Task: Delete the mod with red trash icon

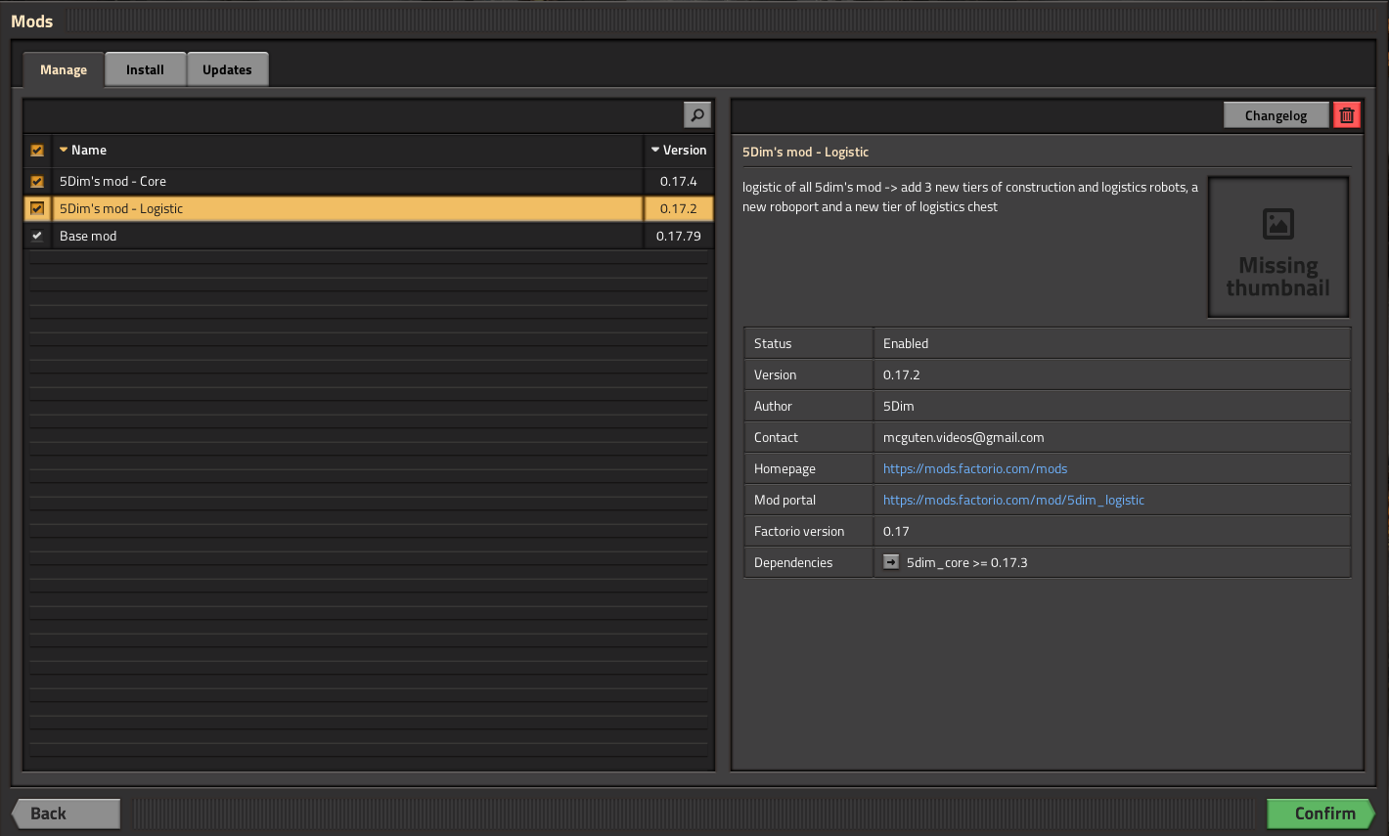Action: (1346, 115)
